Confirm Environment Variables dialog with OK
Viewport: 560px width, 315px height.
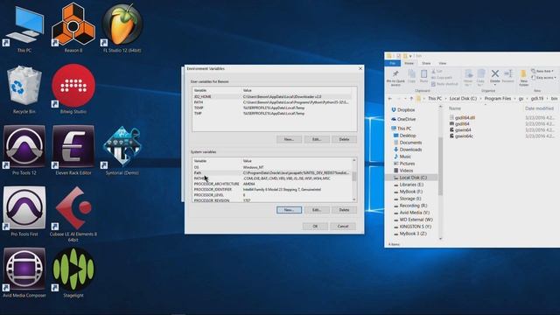pyautogui.click(x=315, y=227)
